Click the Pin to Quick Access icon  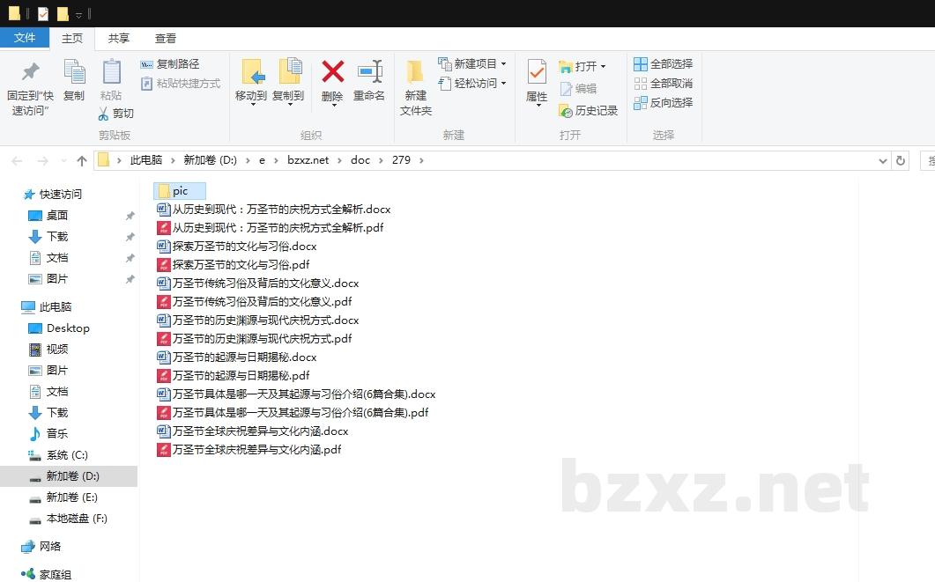click(x=30, y=72)
